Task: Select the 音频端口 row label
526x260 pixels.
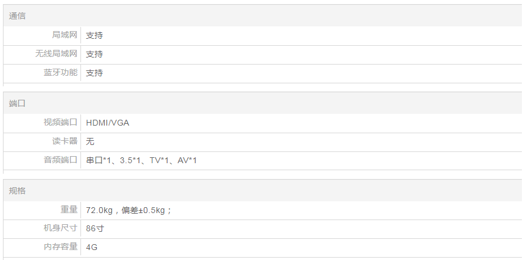Action: [x=60, y=160]
